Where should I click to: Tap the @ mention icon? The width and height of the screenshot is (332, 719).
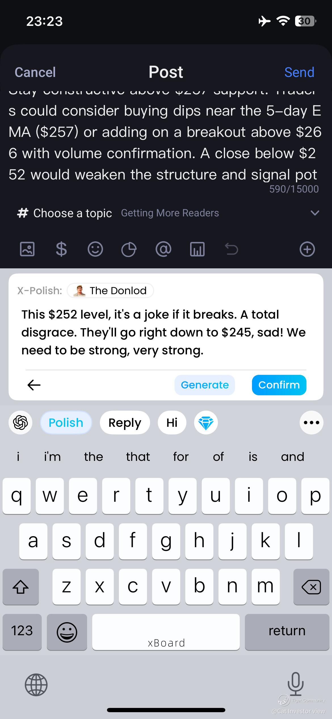point(163,249)
